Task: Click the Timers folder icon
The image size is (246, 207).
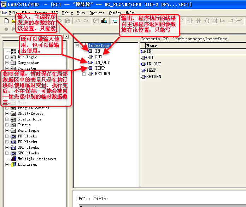Action: point(13,125)
